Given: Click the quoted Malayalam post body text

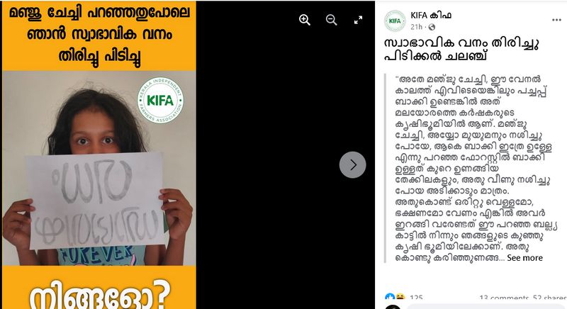Looking at the screenshot, I should point(473,168).
